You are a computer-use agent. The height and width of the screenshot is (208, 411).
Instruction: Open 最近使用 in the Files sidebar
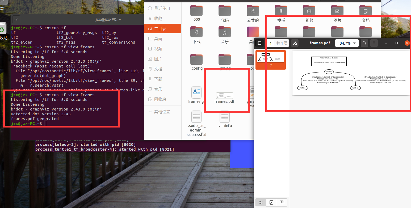[163, 9]
